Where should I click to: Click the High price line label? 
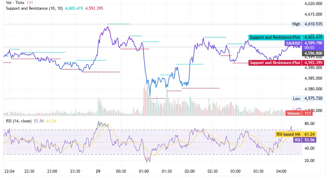click(296, 24)
